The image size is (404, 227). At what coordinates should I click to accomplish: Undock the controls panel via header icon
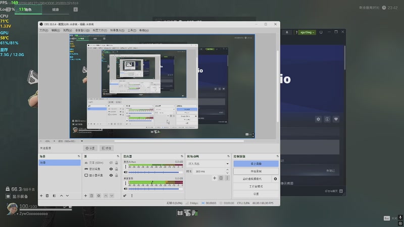tap(277, 156)
